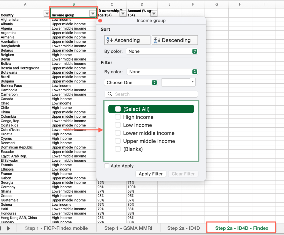Select Step 2a - ID4D - Findex sheet
Image resolution: width=284 pixels, height=235 pixels.
(x=242, y=228)
